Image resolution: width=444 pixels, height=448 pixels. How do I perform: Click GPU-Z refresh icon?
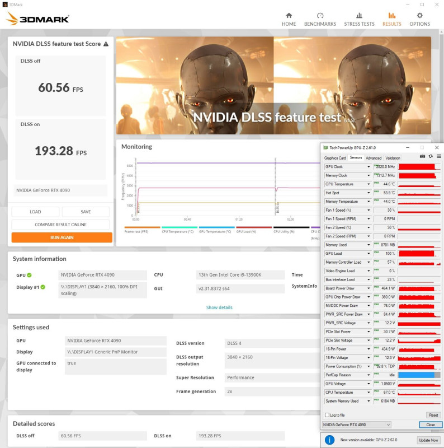[431, 156]
